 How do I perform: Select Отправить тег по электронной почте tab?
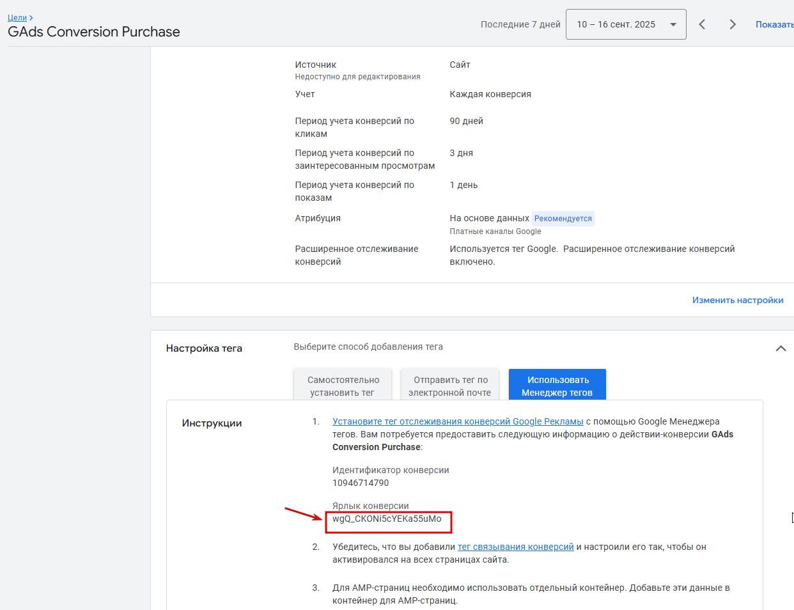450,386
